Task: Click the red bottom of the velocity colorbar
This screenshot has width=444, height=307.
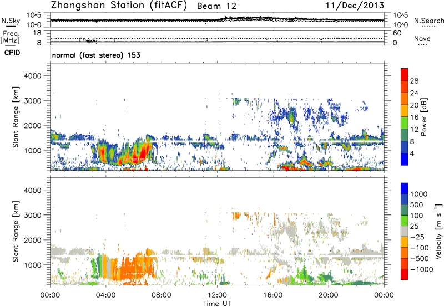Action: click(x=405, y=274)
